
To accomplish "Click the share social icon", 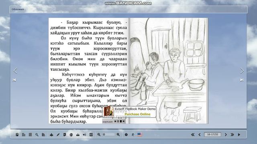I will pos(51,134).
